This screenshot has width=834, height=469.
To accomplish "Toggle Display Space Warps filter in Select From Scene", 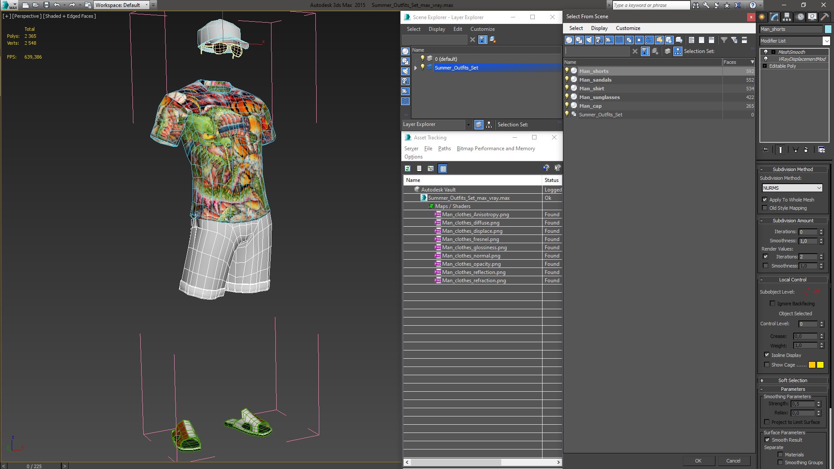I will pos(619,40).
